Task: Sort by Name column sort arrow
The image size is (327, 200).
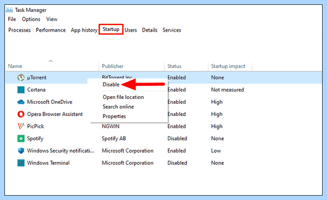Action: 51,61
